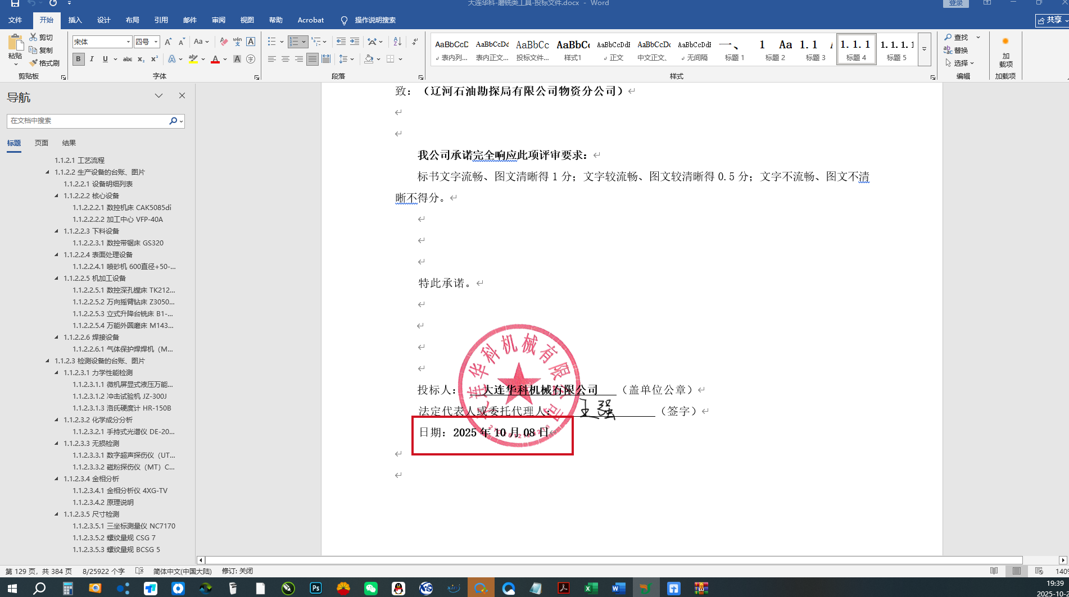1069x597 pixels.
Task: Apply subscript formatting
Action: [141, 59]
